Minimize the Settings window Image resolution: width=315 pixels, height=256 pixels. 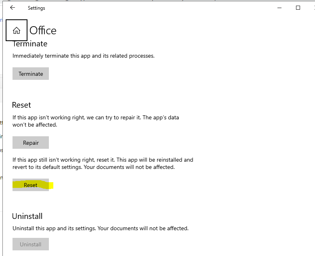tap(279, 8)
